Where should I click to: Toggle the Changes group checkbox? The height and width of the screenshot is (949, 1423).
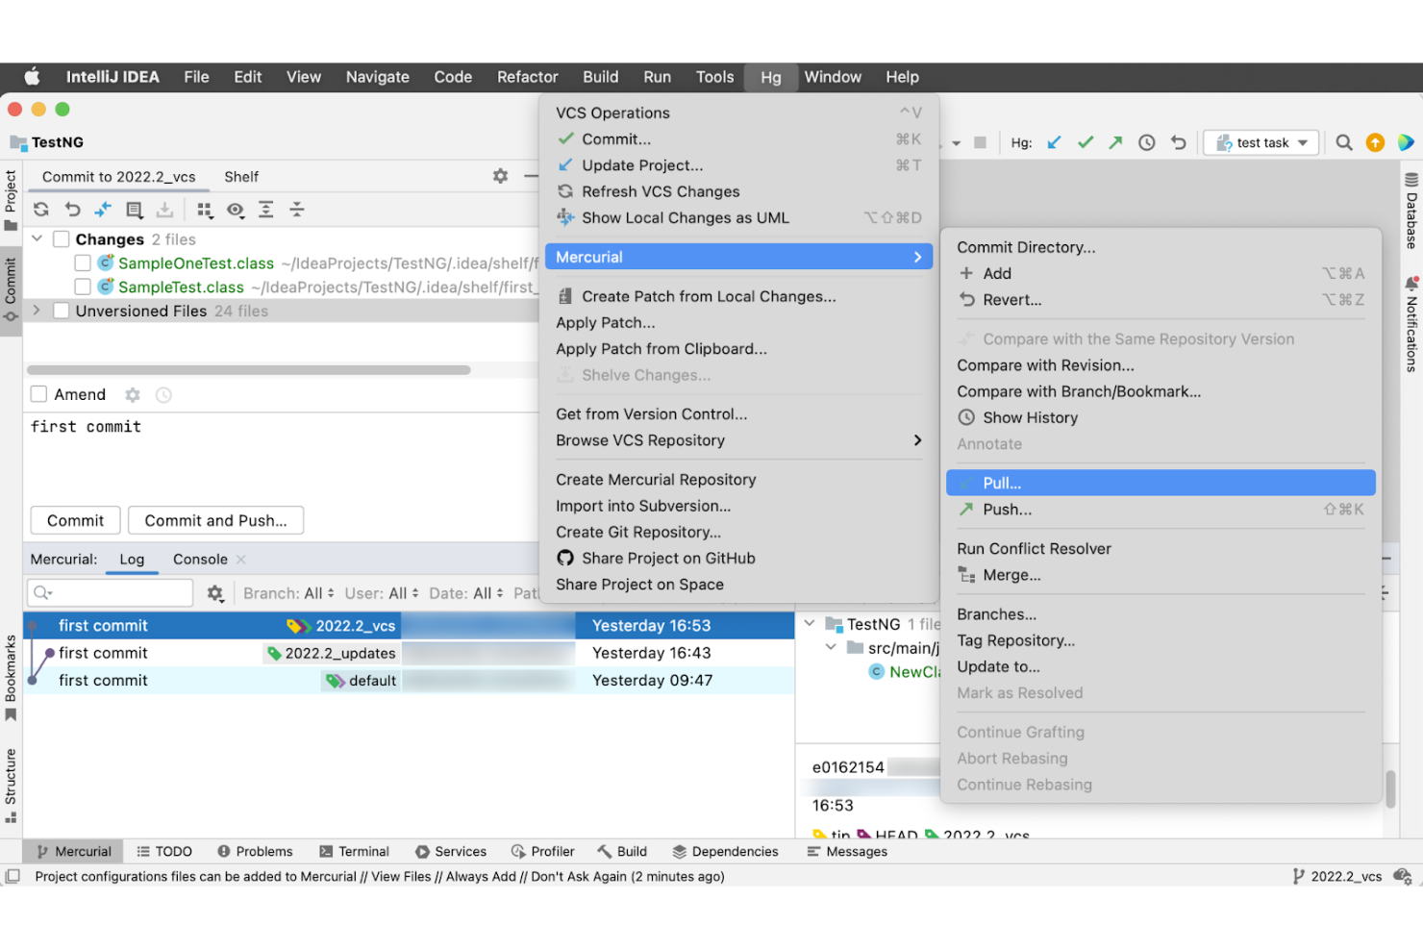(x=61, y=238)
